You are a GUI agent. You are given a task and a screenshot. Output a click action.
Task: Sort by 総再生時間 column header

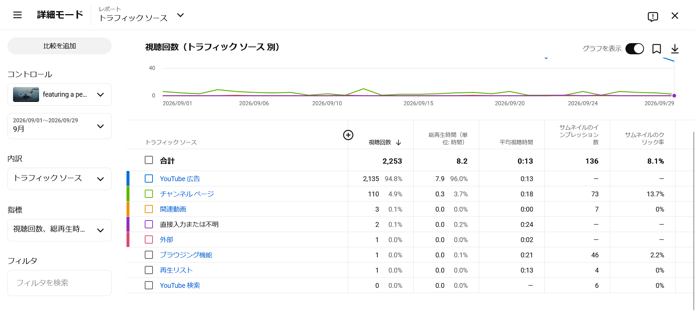click(448, 138)
